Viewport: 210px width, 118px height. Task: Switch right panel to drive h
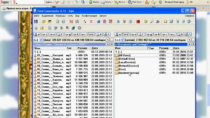(157, 34)
